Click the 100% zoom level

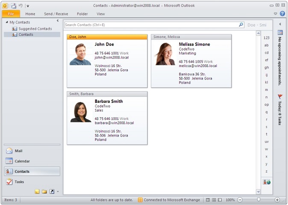[x=230, y=200]
